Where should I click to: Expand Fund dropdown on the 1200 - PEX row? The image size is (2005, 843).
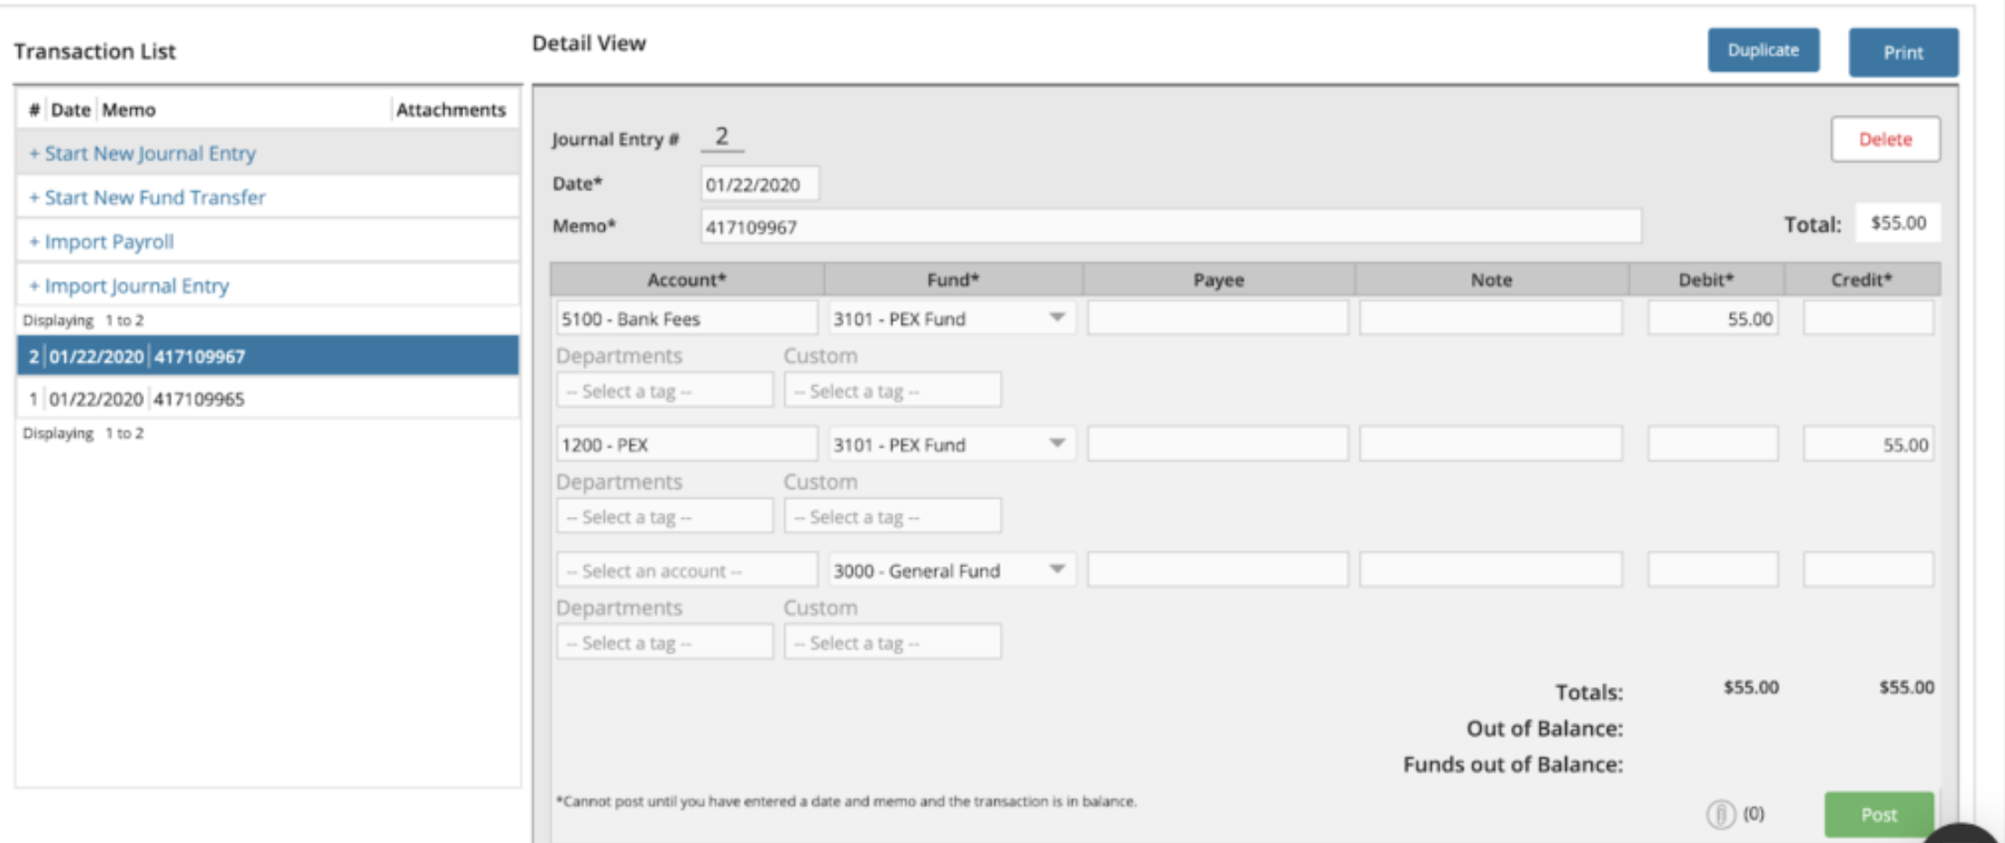[1057, 444]
